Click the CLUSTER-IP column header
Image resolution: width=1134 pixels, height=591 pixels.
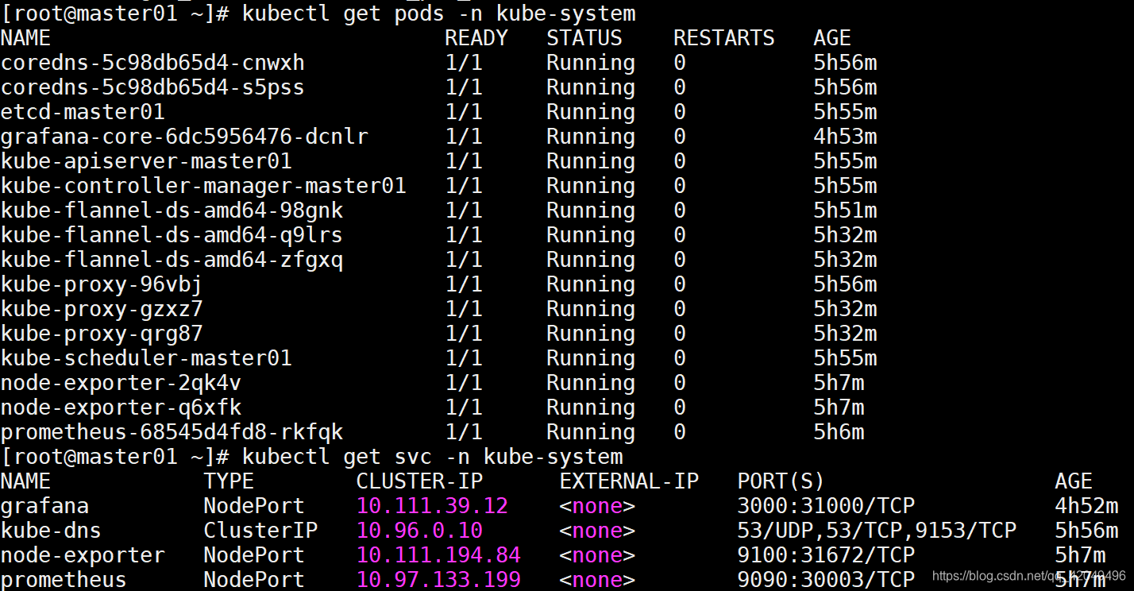coord(419,481)
